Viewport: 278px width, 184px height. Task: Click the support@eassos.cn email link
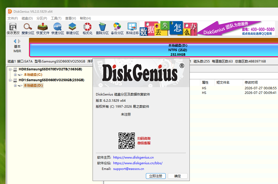(129, 169)
